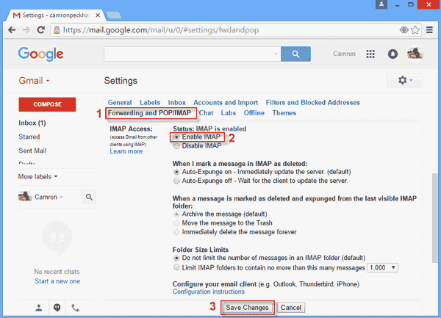Image resolution: width=441 pixels, height=318 pixels.
Task: Open the Labels settings tab
Action: pyautogui.click(x=150, y=103)
